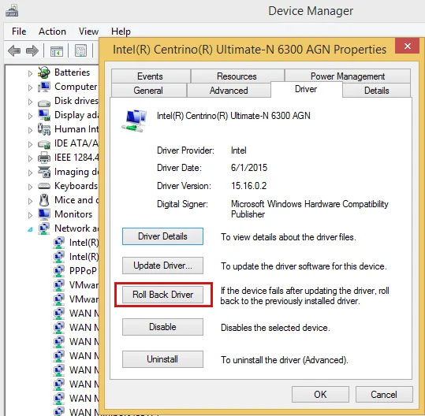Image resolution: width=425 pixels, height=416 pixels.
Task: Switch to the Power Management tab
Action: 348,76
